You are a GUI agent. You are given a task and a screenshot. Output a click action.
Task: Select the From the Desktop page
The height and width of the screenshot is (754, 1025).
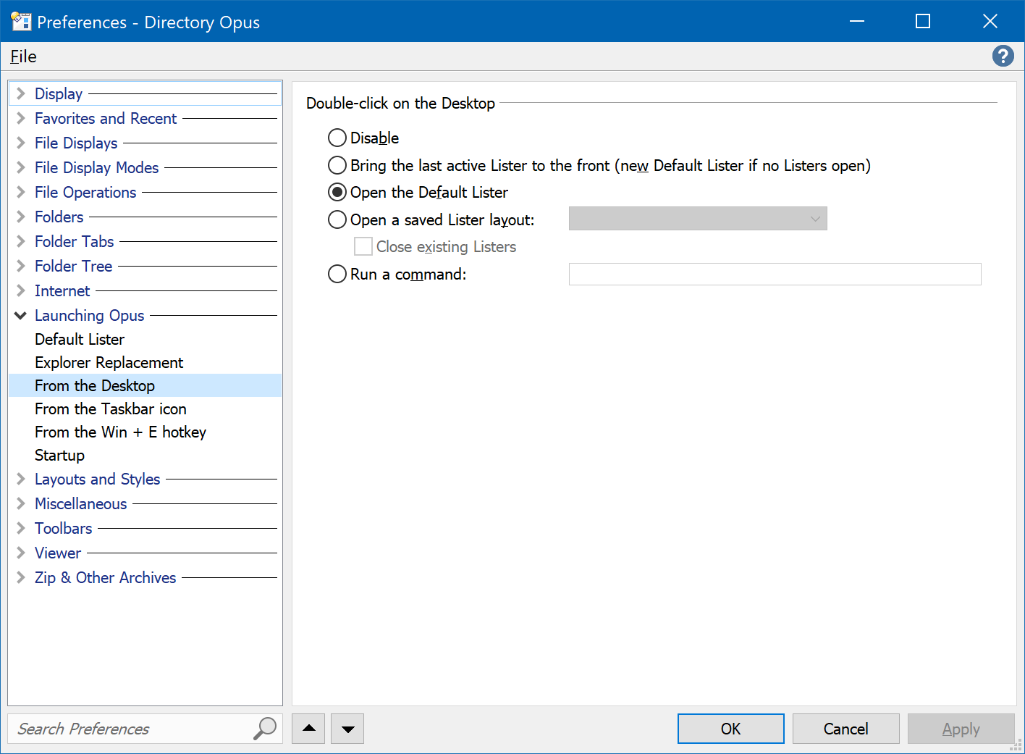point(145,385)
